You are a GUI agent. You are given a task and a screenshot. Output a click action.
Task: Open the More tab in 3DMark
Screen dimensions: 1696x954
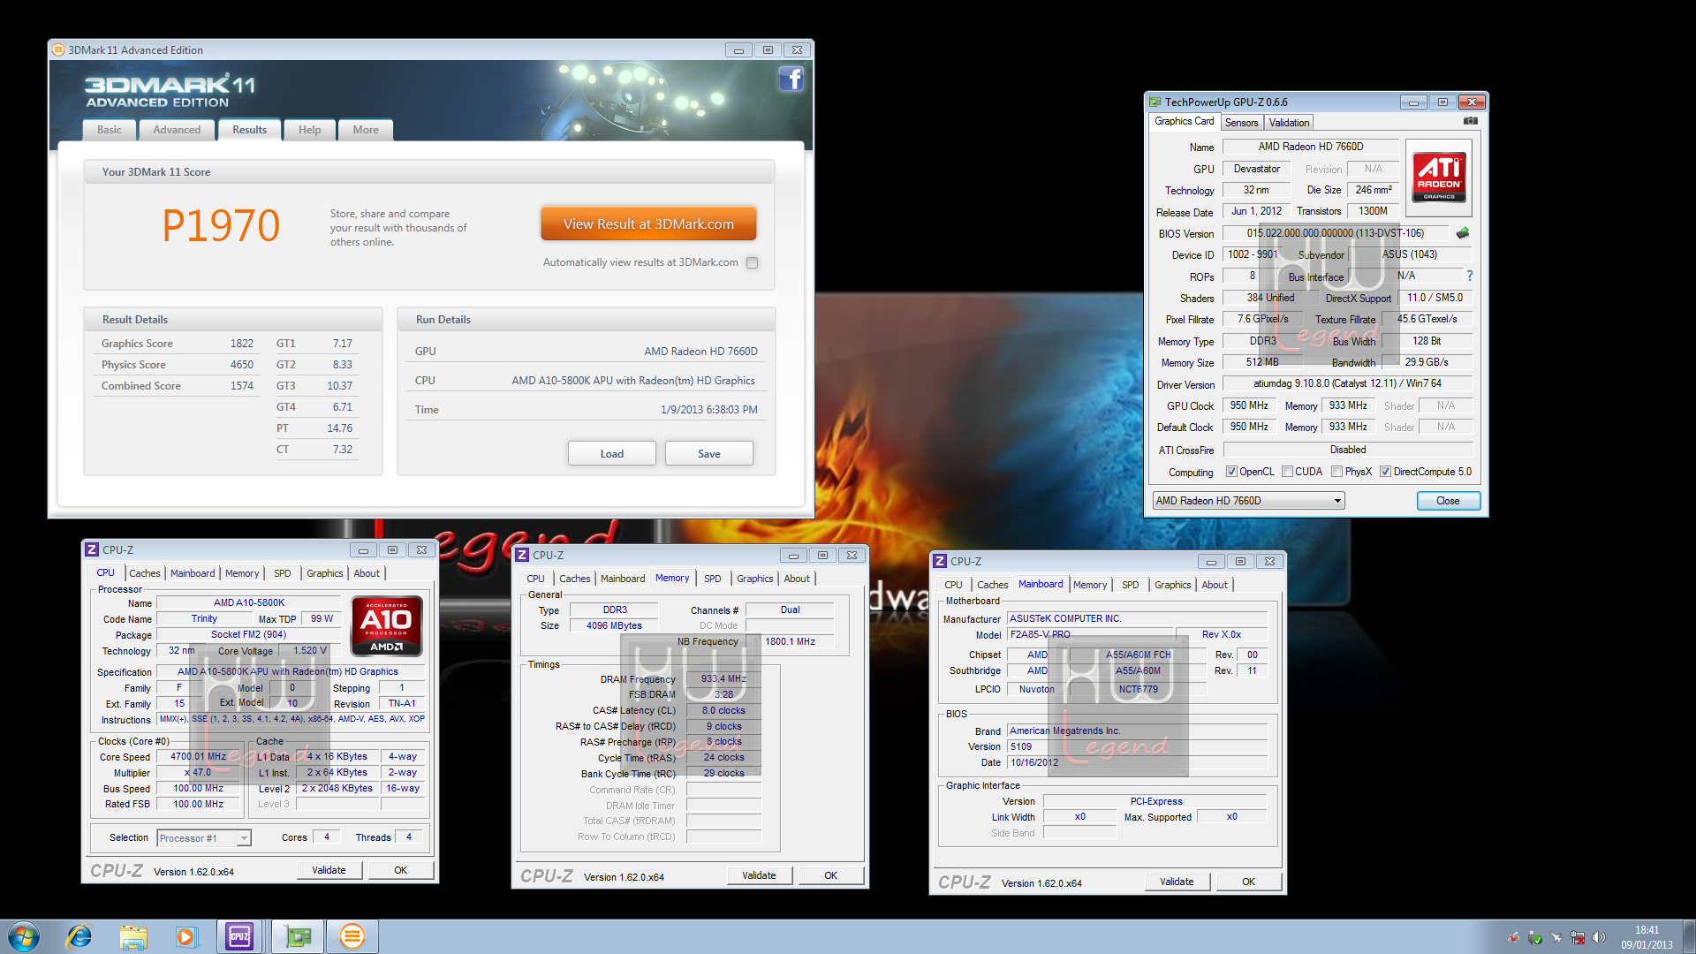366,130
